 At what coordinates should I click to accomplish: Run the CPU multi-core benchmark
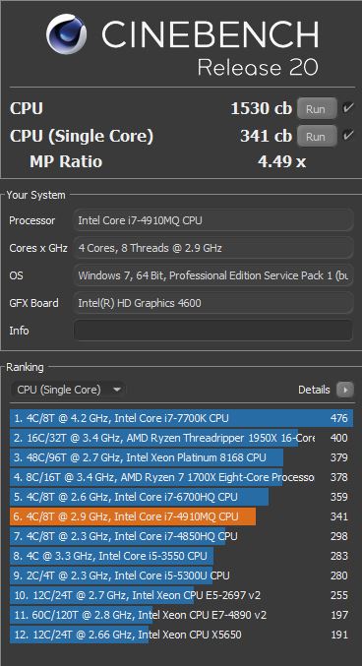(x=317, y=109)
